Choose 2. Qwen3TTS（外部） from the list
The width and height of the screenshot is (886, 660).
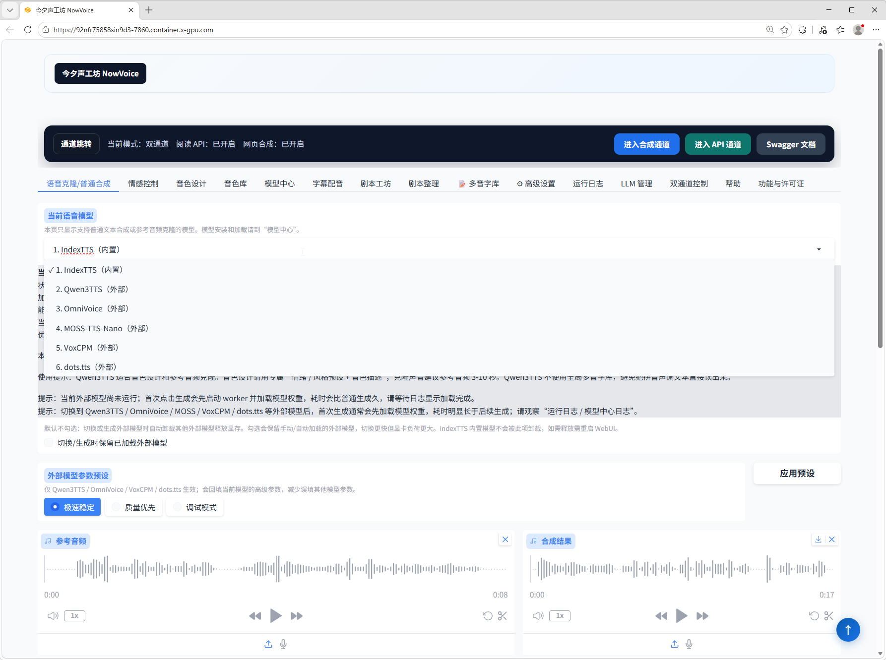(x=439, y=289)
